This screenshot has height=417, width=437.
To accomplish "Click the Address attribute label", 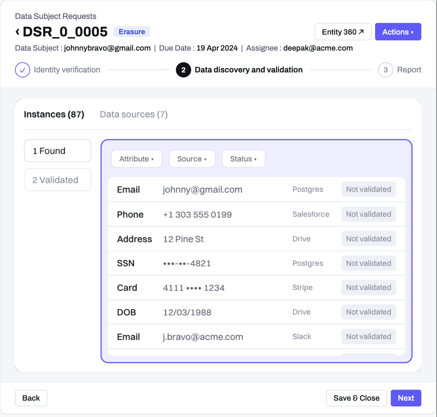I will (134, 239).
